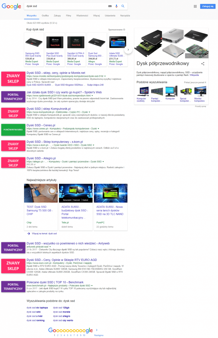Switch to the Filmy tab
The height and width of the screenshot is (338, 218).
pos(69,16)
